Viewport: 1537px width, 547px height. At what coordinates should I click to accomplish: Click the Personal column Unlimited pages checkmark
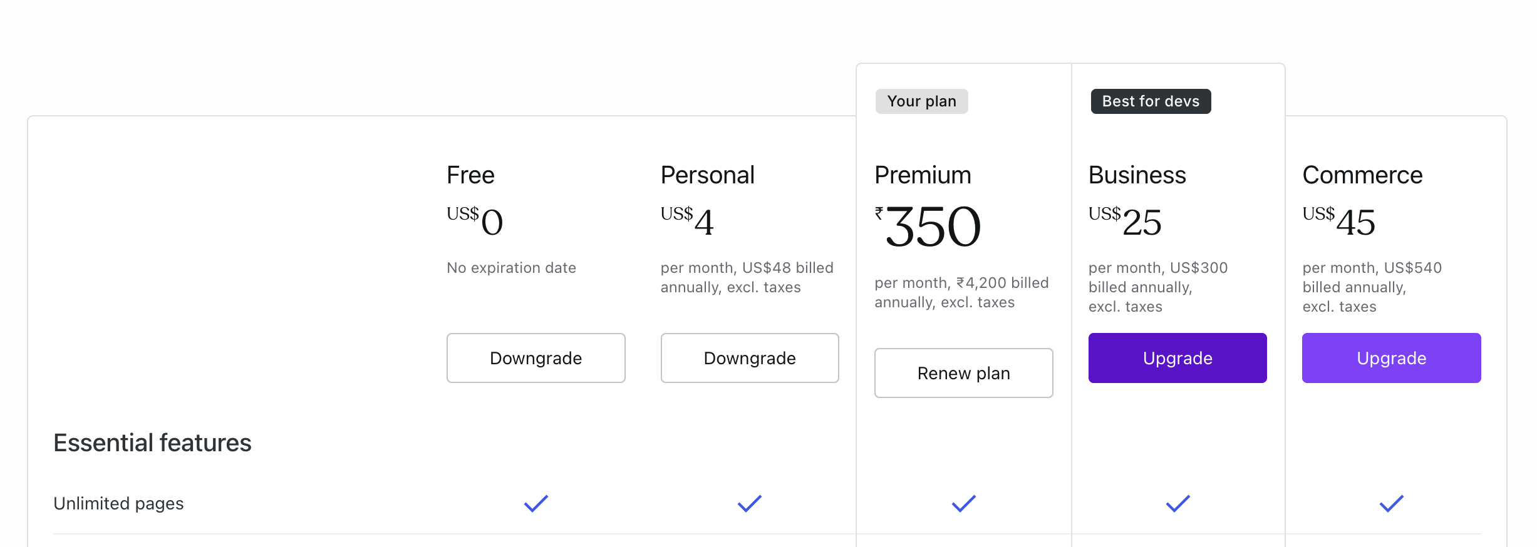(x=750, y=503)
